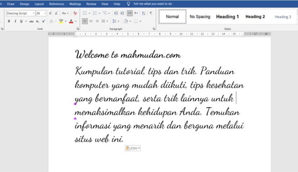Apply the Heading 2 style
This screenshot has height=172, width=298.
pyautogui.click(x=255, y=17)
